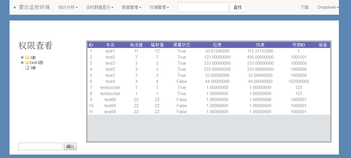
Task: Focus the search box in navbar
Action: click(x=203, y=7)
